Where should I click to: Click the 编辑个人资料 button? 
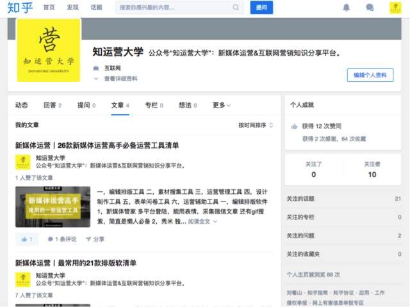(370, 75)
